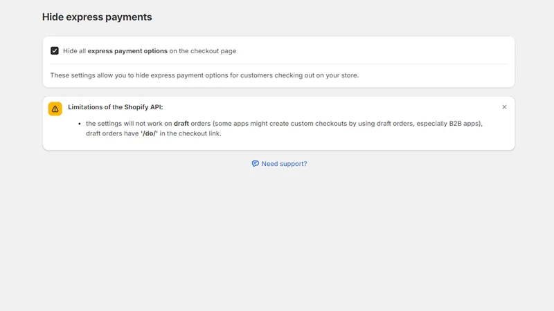Click the bold '/do/' text in notice

click(x=149, y=133)
